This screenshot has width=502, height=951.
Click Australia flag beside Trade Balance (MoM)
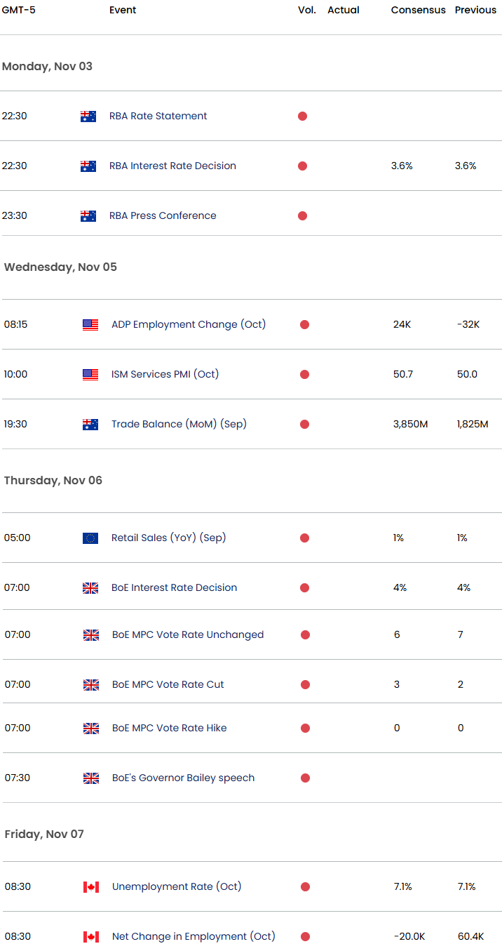pyautogui.click(x=90, y=425)
